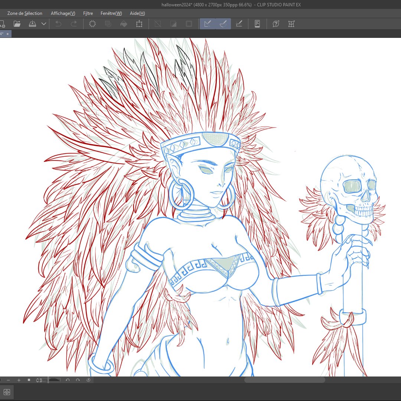The image size is (401, 401).
Task: Click the Clear outside selection icon
Action: click(108, 24)
